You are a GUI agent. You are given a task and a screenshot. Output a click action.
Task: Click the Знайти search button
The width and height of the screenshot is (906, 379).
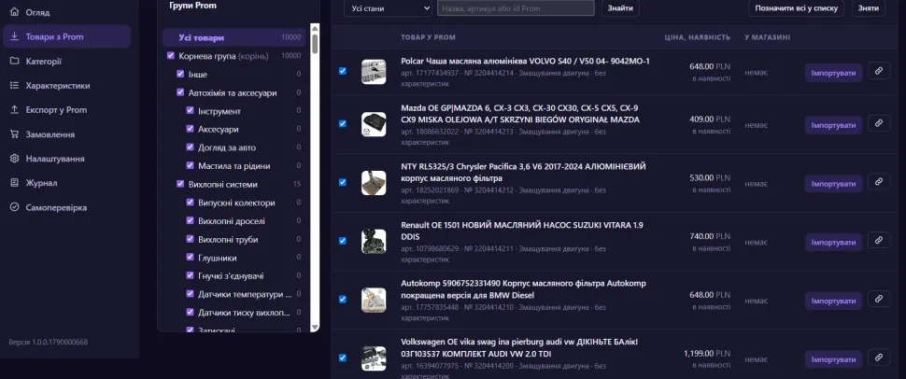point(620,8)
